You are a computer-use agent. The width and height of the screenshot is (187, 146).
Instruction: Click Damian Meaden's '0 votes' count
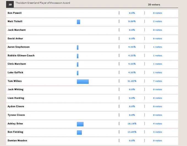click(x=158, y=141)
